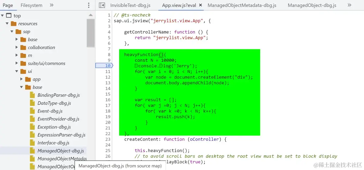This screenshot has height=170, width=364.
Task: Click getControllerName on line 4
Action: click(147, 32)
